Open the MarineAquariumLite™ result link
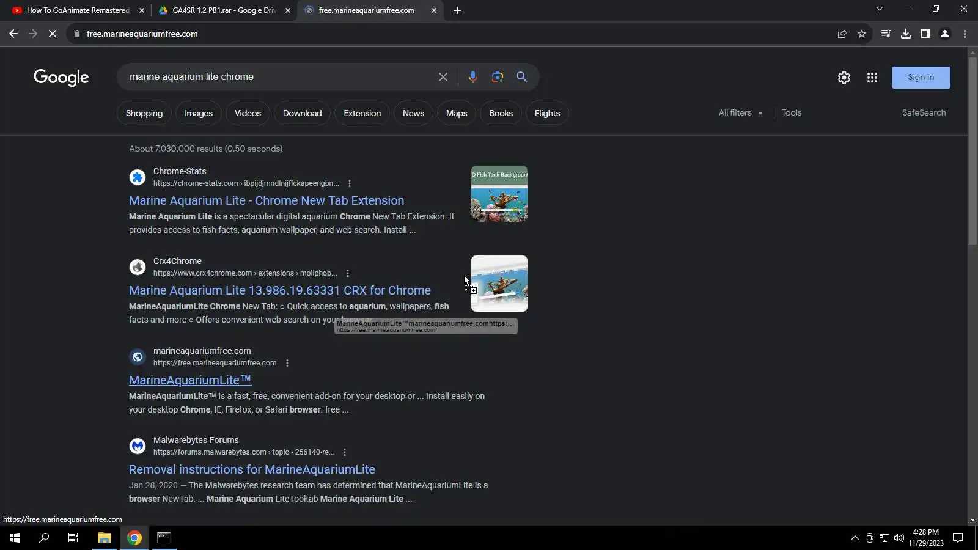 (190, 380)
